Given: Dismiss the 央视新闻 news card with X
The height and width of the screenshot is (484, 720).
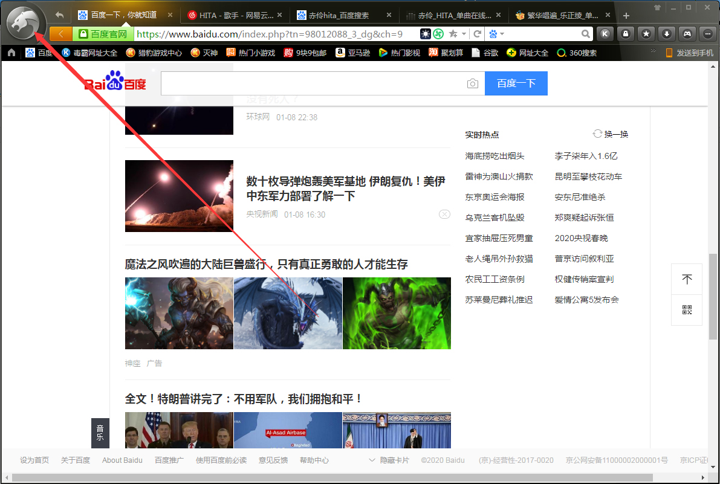Looking at the screenshot, I should 444,214.
